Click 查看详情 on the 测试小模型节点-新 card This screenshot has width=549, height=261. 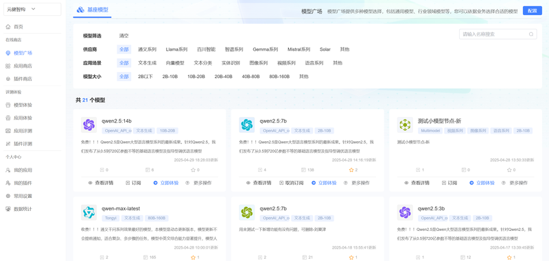pyautogui.click(x=417, y=183)
